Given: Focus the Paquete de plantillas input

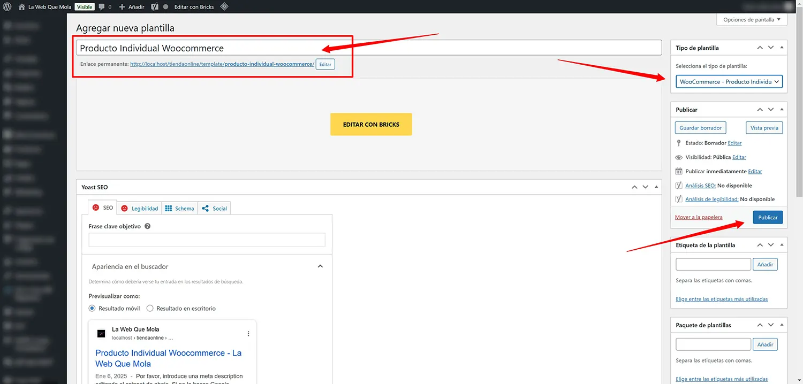Looking at the screenshot, I should (x=713, y=344).
